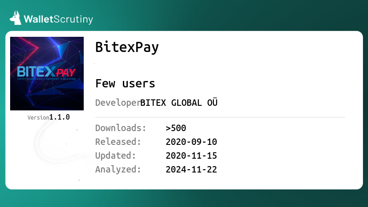Click the Updated label
Image resolution: width=368 pixels, height=207 pixels.
point(115,156)
